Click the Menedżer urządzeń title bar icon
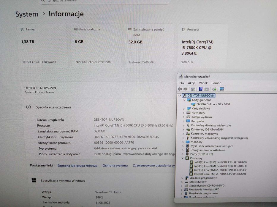This screenshot has height=207, width=277. pos(181,77)
